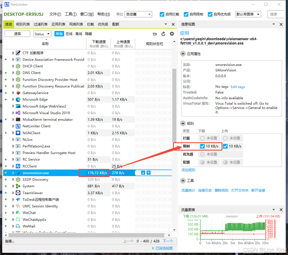Uncheck the 10 KB/s download limit checkbox
The image size is (288, 255).
pyautogui.click(x=202, y=146)
